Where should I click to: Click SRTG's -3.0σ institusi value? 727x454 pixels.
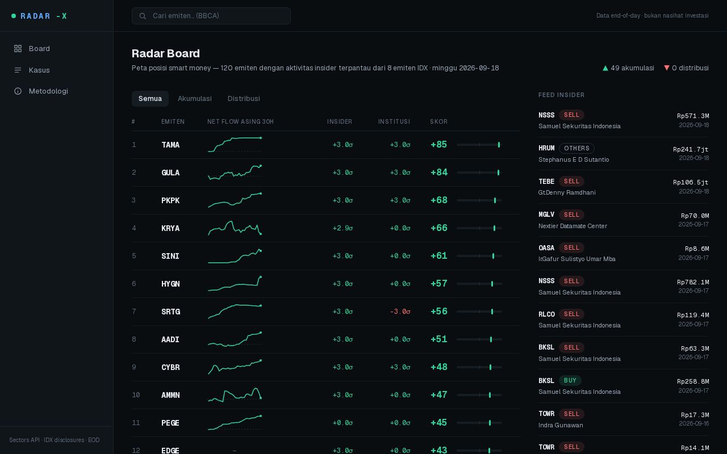click(x=400, y=312)
